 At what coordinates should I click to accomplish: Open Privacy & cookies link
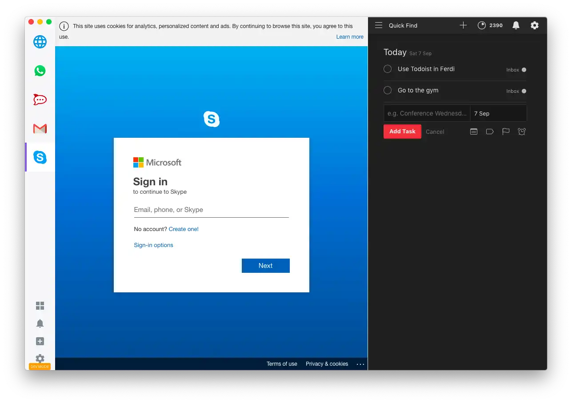[x=327, y=364]
